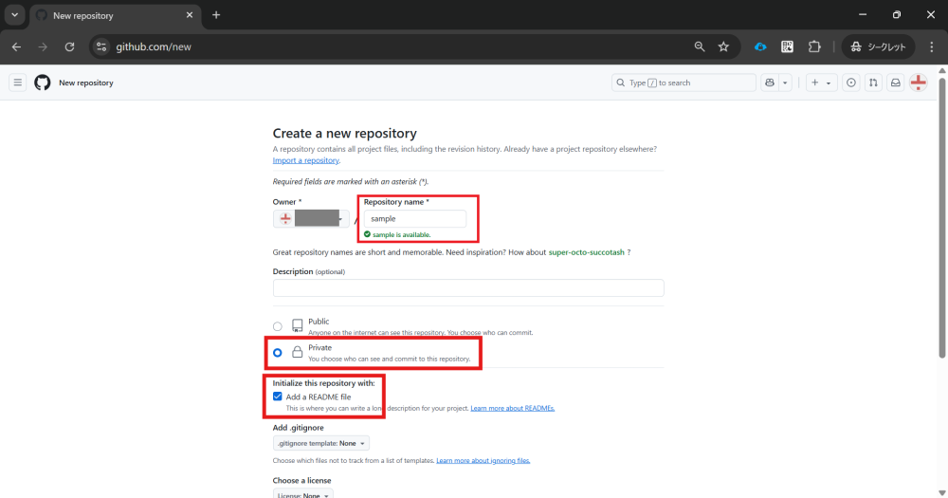Open the blue cloud extension icon
Viewport: 948px width, 498px height.
pyautogui.click(x=760, y=46)
